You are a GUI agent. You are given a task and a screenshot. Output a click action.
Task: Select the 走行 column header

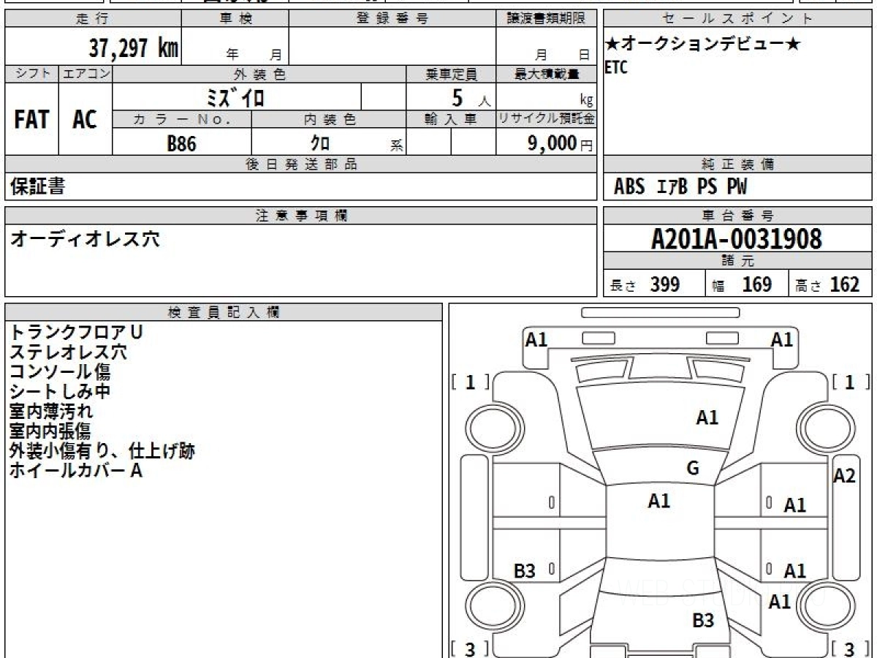tap(93, 19)
